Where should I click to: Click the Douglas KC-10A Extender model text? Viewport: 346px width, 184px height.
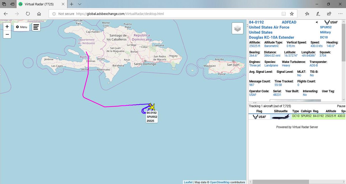pos(271,37)
